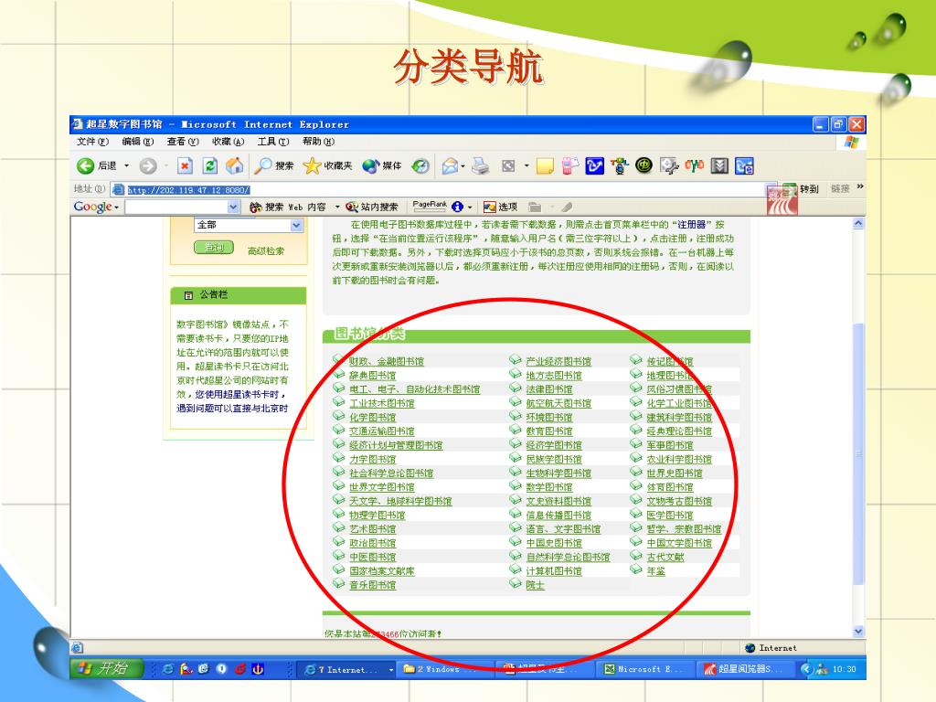
Task: Open the 编辑(E) menu
Action: [137, 142]
